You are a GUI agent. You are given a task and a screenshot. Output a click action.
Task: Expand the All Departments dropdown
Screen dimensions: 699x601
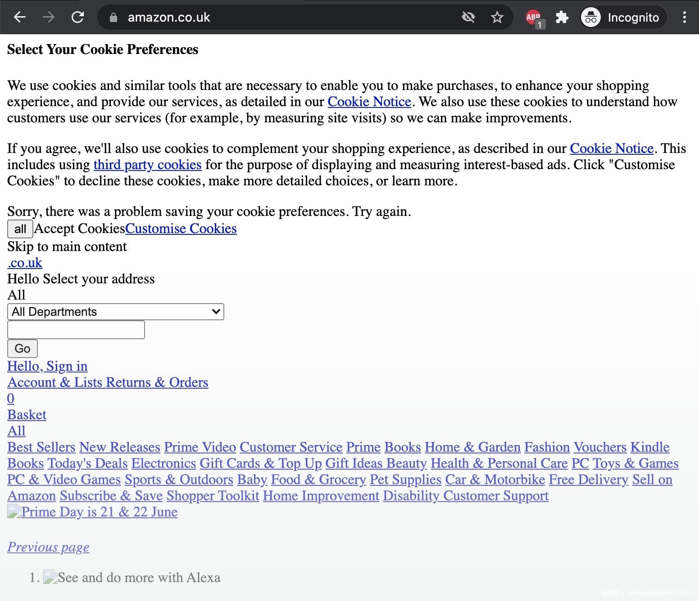point(115,312)
